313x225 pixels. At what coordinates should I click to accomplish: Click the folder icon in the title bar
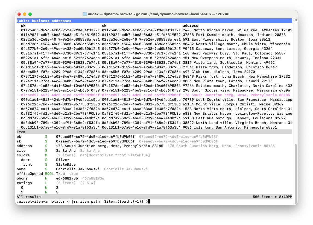pyautogui.click(x=84, y=14)
